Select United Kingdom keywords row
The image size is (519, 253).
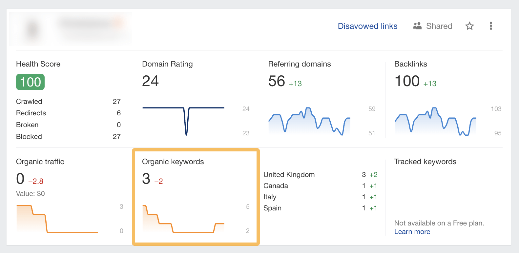320,175
